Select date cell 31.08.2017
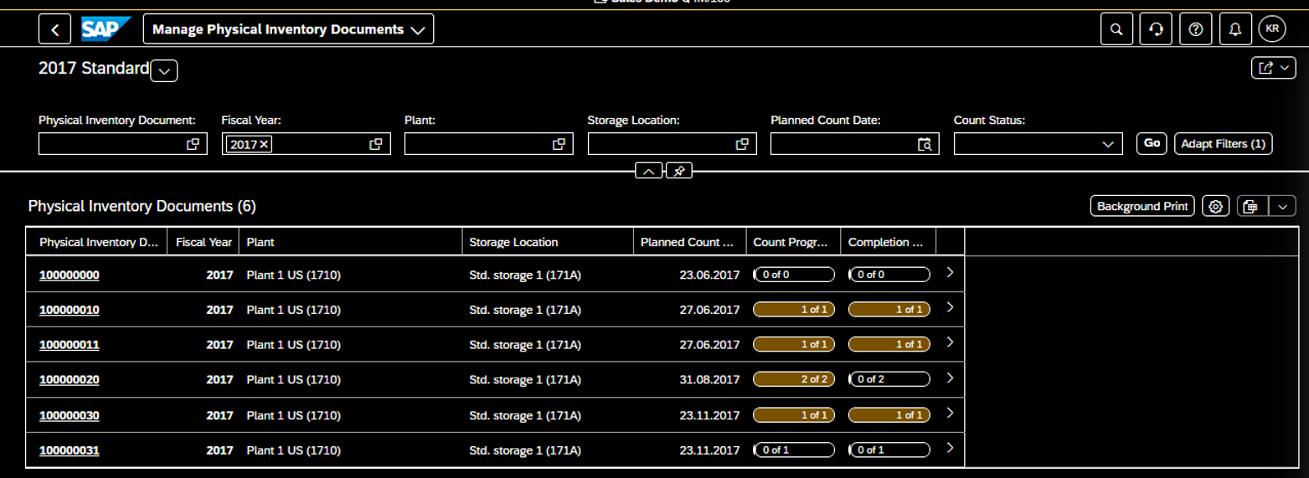 click(709, 380)
